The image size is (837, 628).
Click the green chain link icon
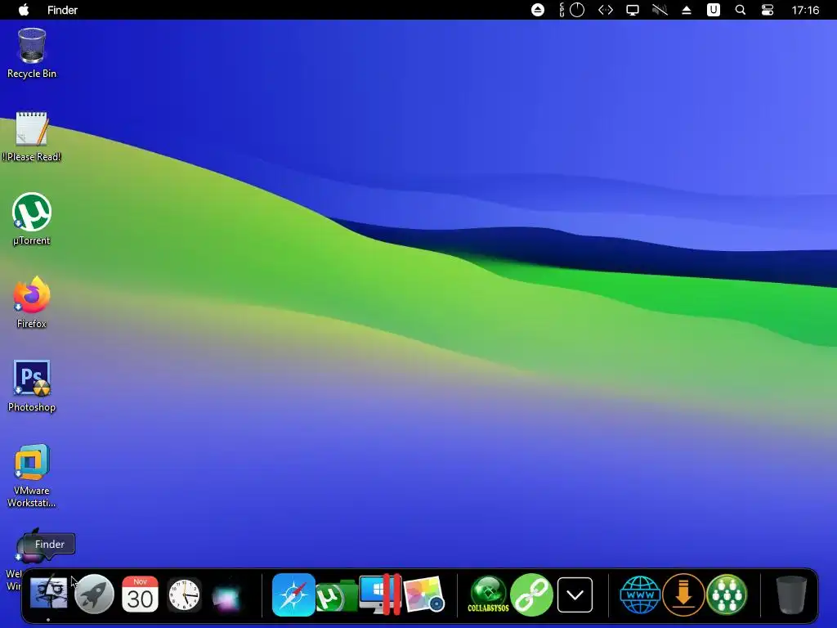(531, 594)
